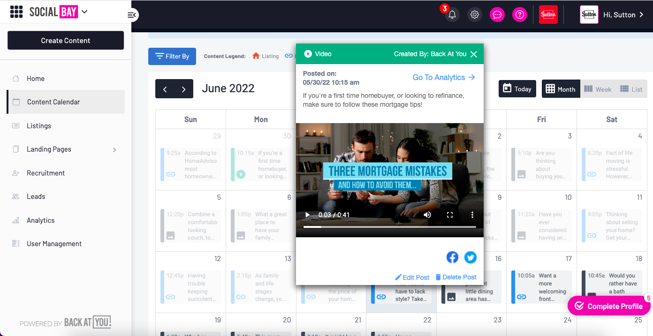
Task: Play the mortgage mistakes video
Action: pyautogui.click(x=308, y=215)
